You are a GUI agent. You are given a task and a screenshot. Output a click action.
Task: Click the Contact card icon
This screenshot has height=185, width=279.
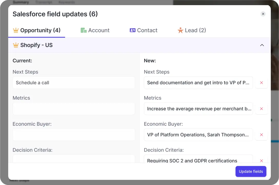point(133,30)
